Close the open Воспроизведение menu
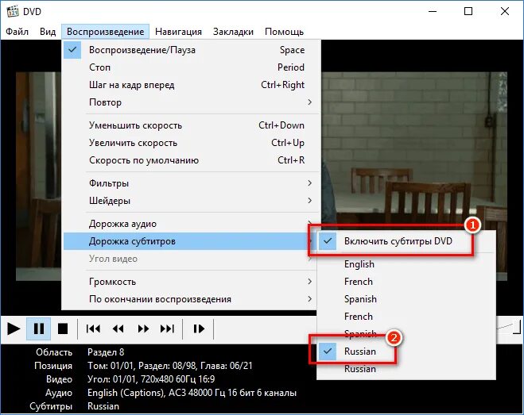This screenshot has height=415, width=524. click(105, 32)
